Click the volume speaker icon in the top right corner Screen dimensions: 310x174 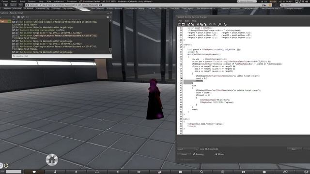(306, 1)
